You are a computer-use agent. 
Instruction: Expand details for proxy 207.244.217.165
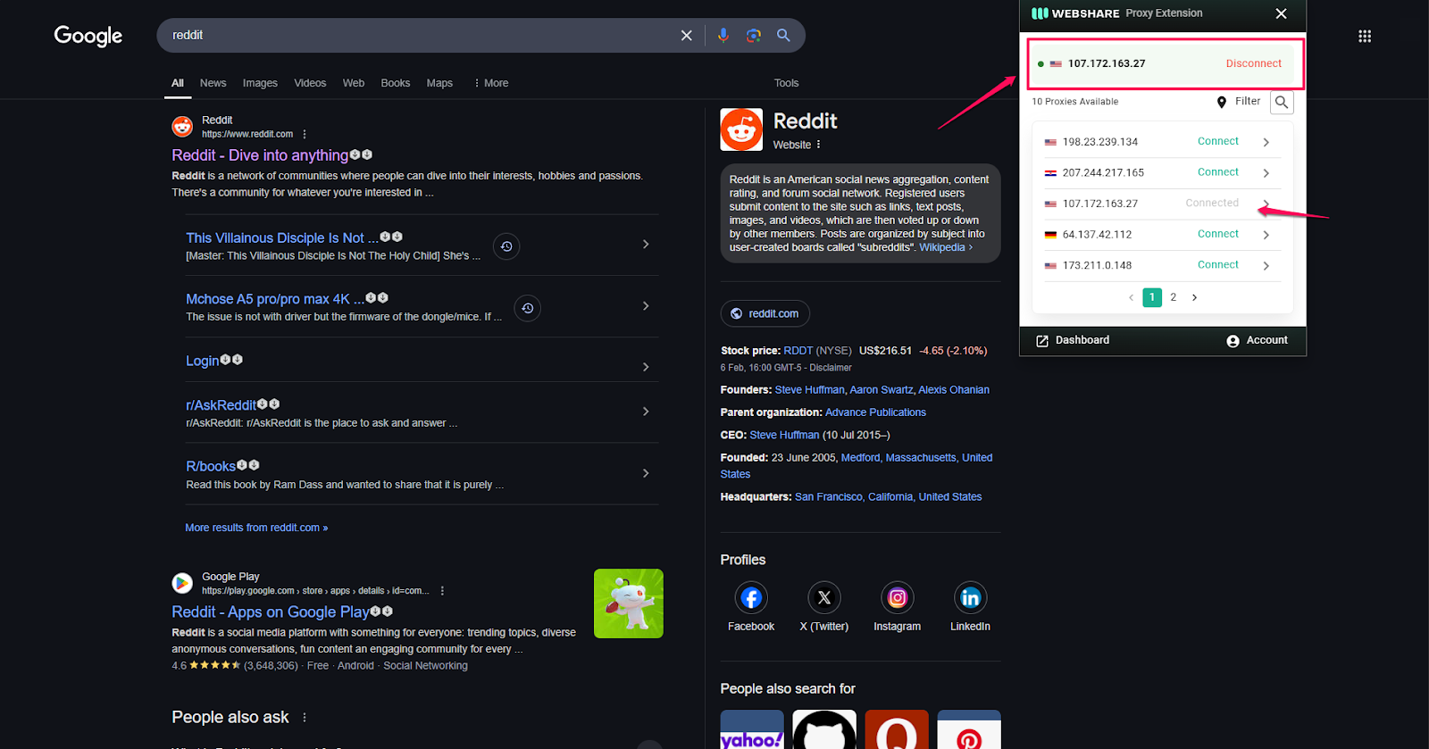tap(1266, 173)
